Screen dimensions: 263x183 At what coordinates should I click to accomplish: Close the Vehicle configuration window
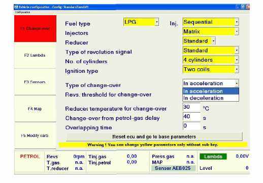[x=248, y=7]
